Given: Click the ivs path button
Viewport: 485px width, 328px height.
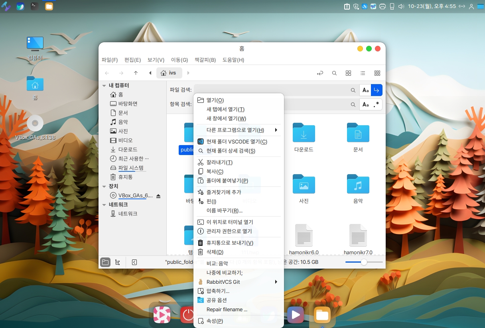Looking at the screenshot, I should coord(169,73).
